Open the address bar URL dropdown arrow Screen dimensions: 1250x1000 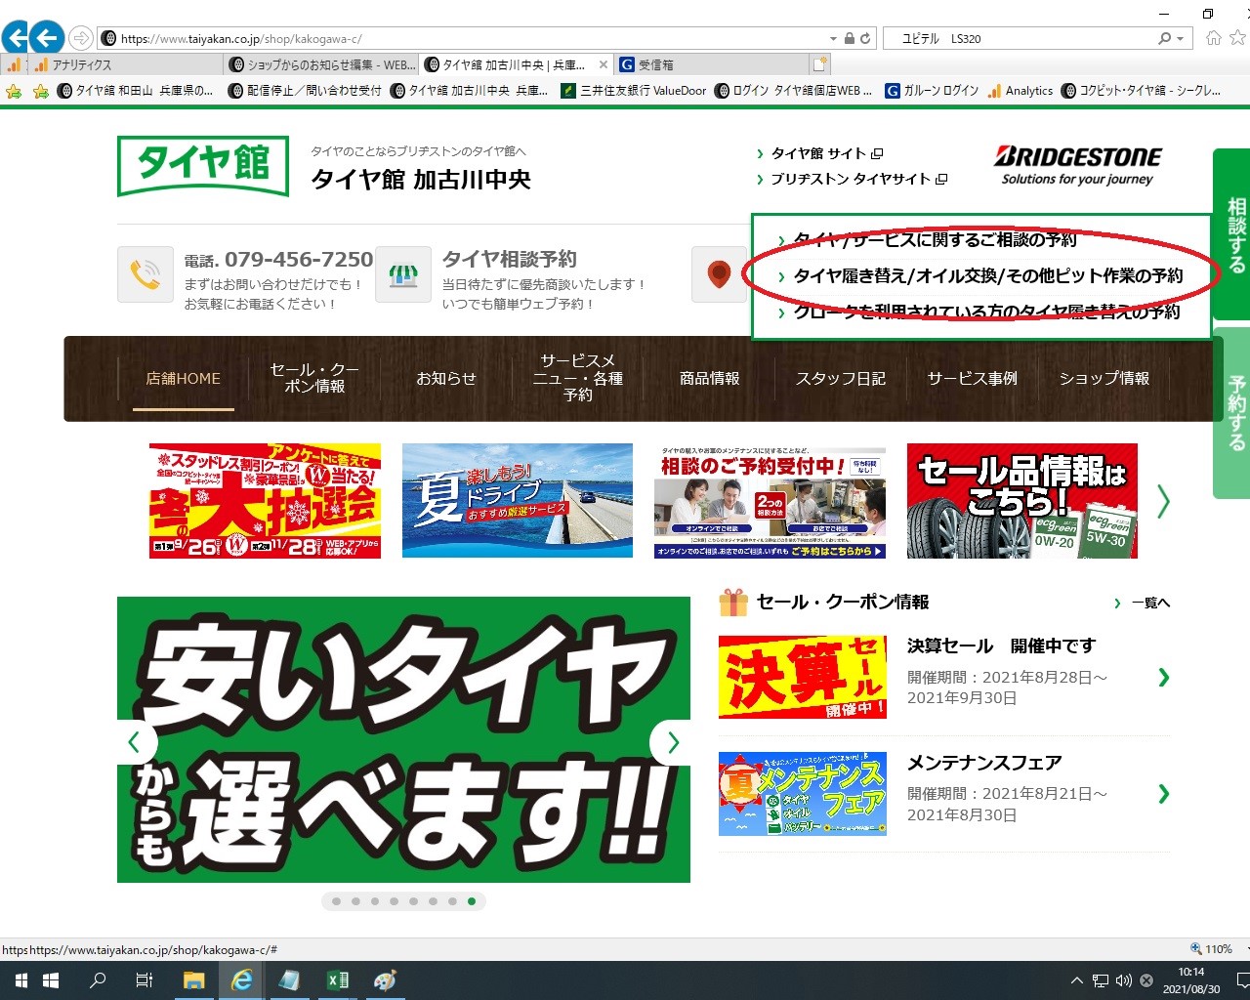833,38
